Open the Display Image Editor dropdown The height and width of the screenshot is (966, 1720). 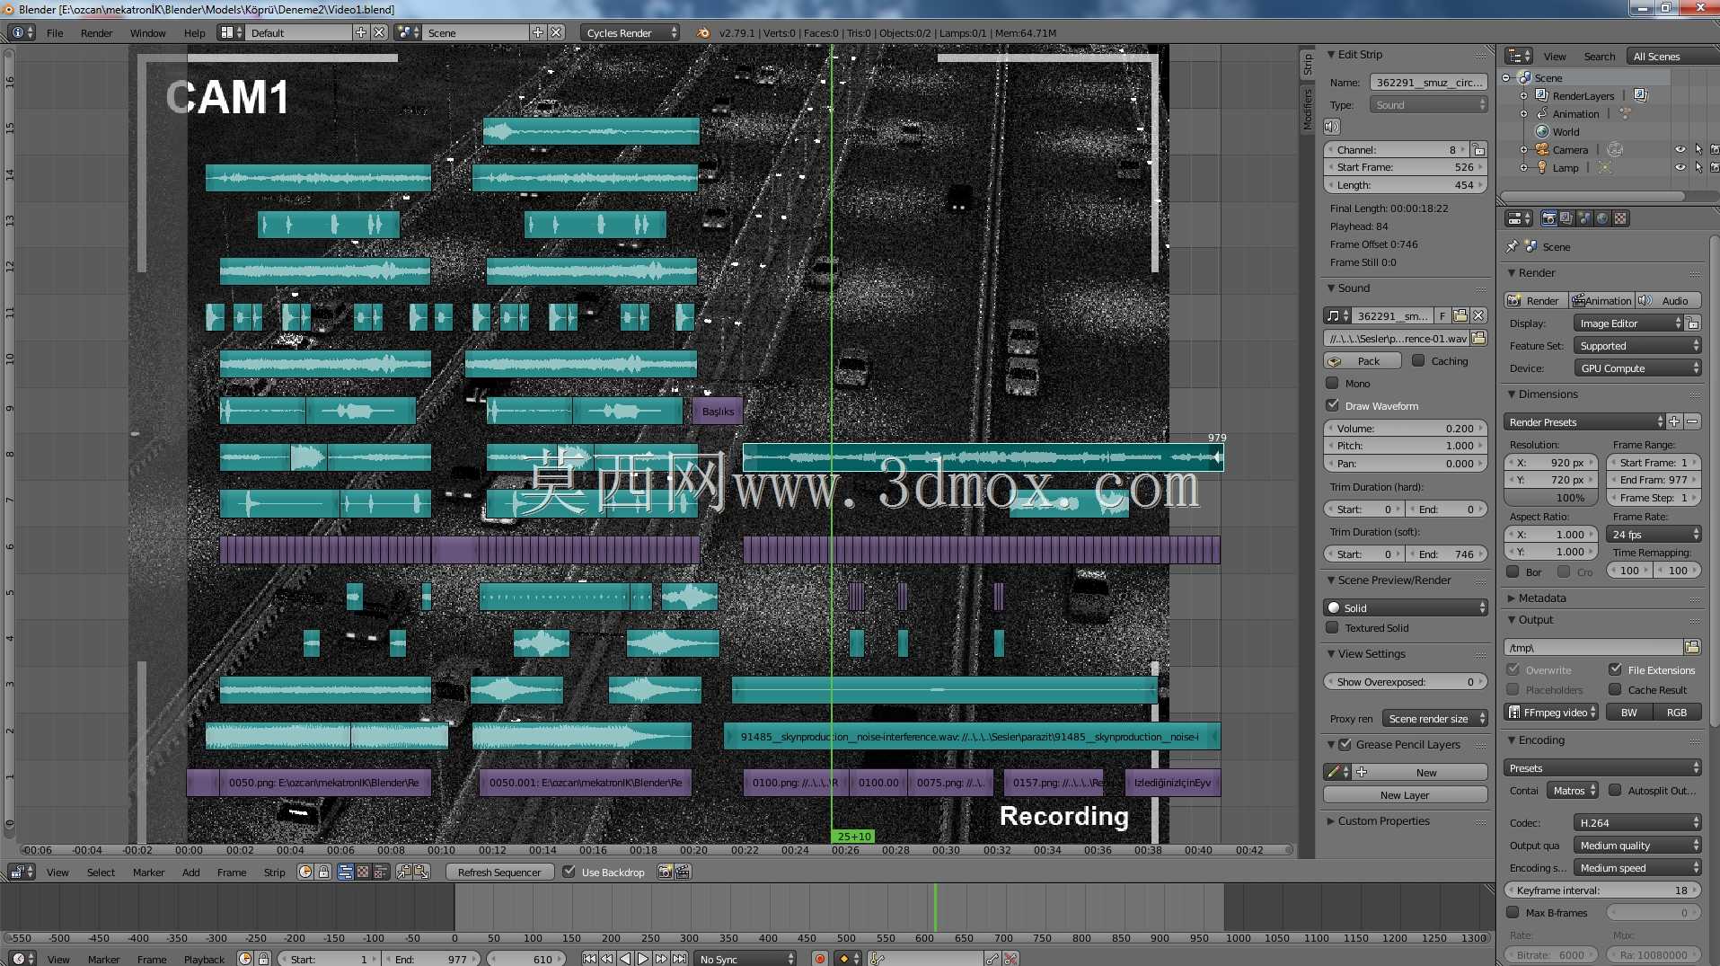(1628, 323)
